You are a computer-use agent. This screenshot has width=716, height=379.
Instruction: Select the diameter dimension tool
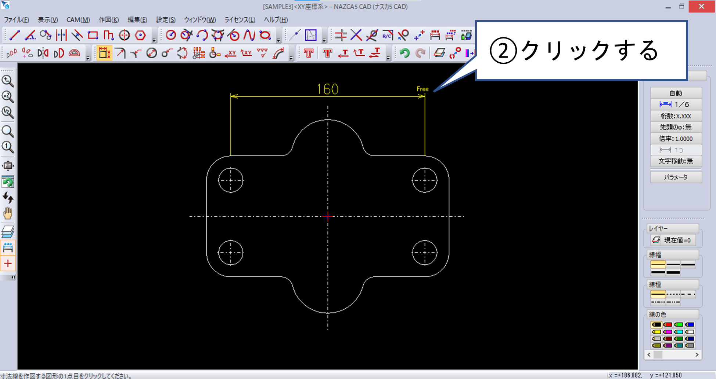point(152,53)
